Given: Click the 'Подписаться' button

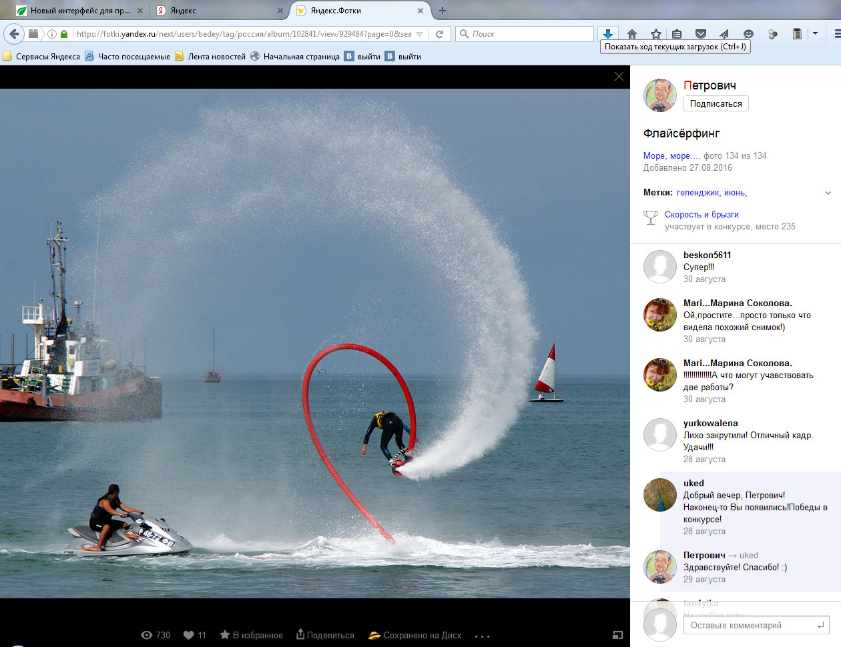Looking at the screenshot, I should [x=716, y=103].
